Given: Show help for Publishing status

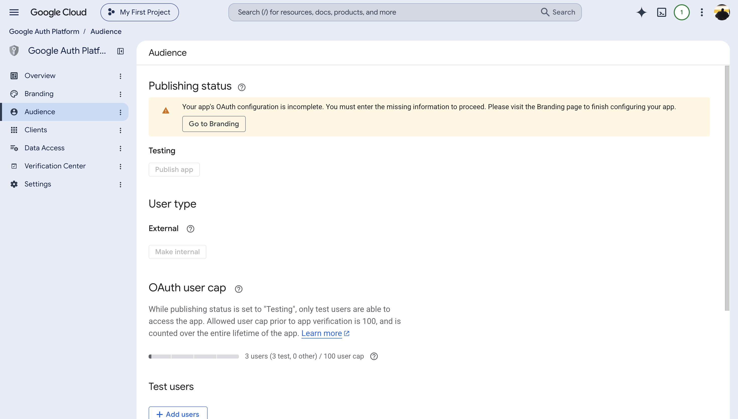Looking at the screenshot, I should point(241,87).
